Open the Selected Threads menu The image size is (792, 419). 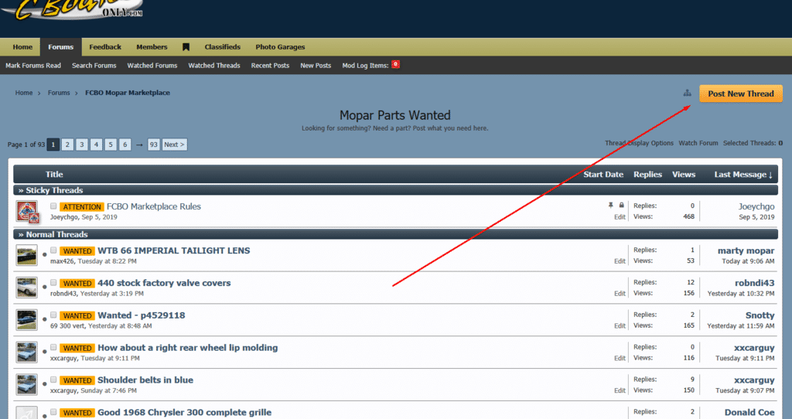(753, 143)
